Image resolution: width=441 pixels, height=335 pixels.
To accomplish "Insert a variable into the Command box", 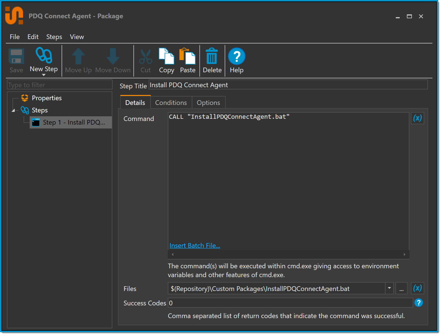I will coord(417,118).
